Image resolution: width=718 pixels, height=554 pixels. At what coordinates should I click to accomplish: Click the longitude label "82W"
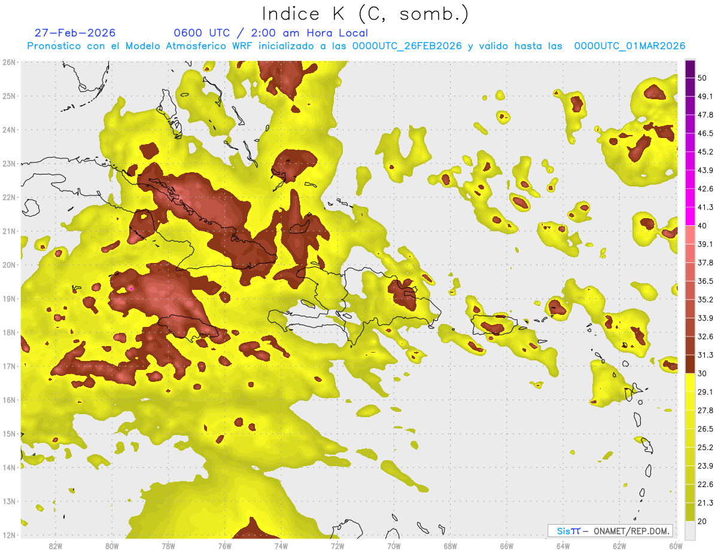click(55, 546)
